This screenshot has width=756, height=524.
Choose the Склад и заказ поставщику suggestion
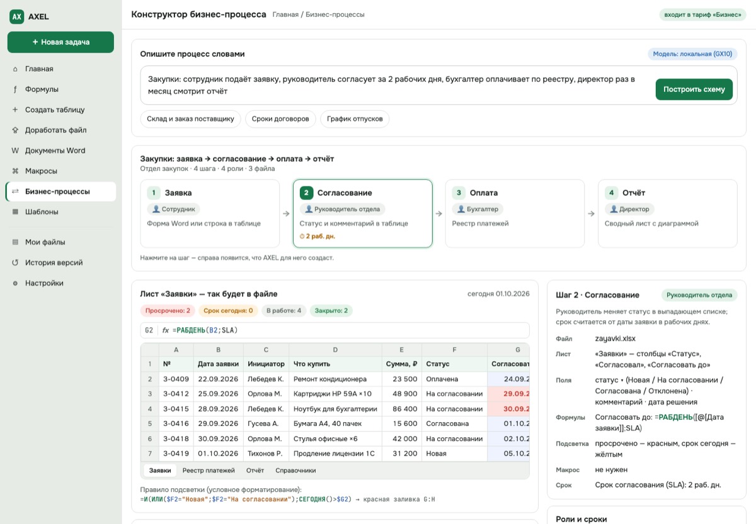pos(190,119)
